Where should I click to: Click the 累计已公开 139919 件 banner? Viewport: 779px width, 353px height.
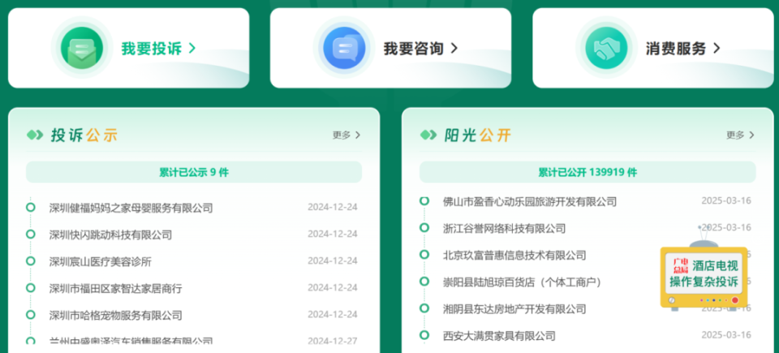point(587,172)
